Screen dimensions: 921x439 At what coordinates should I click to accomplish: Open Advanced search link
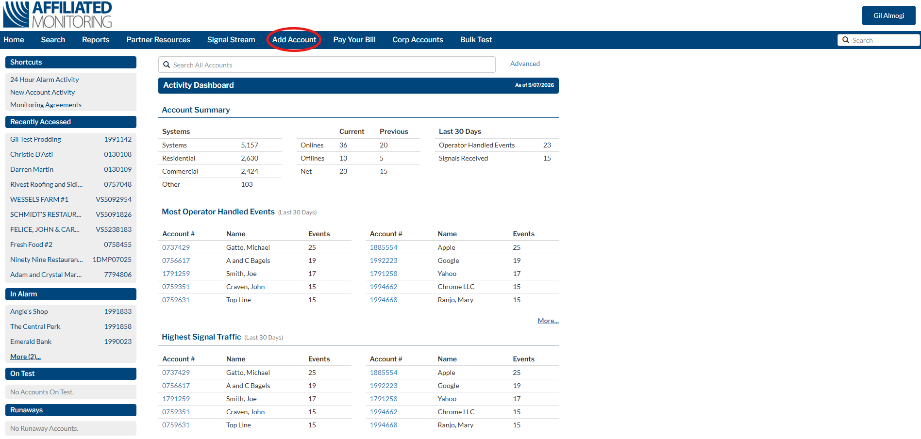pos(525,64)
